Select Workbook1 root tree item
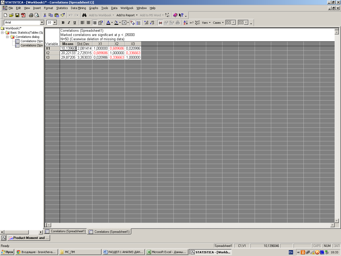The height and width of the screenshot is (256, 341). (13, 28)
